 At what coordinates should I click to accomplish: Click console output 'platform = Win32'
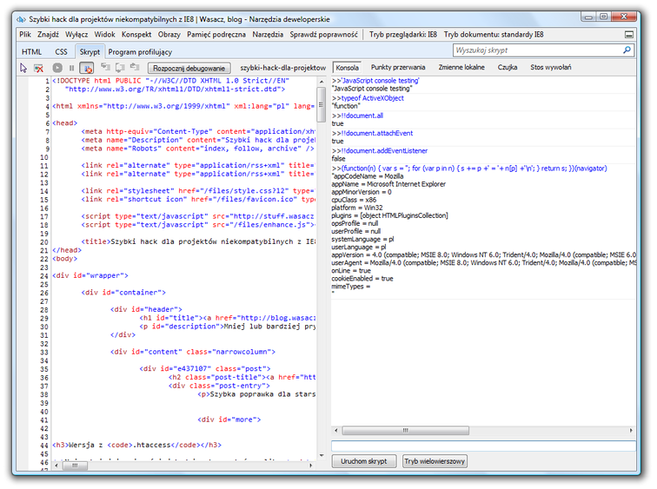point(357,208)
